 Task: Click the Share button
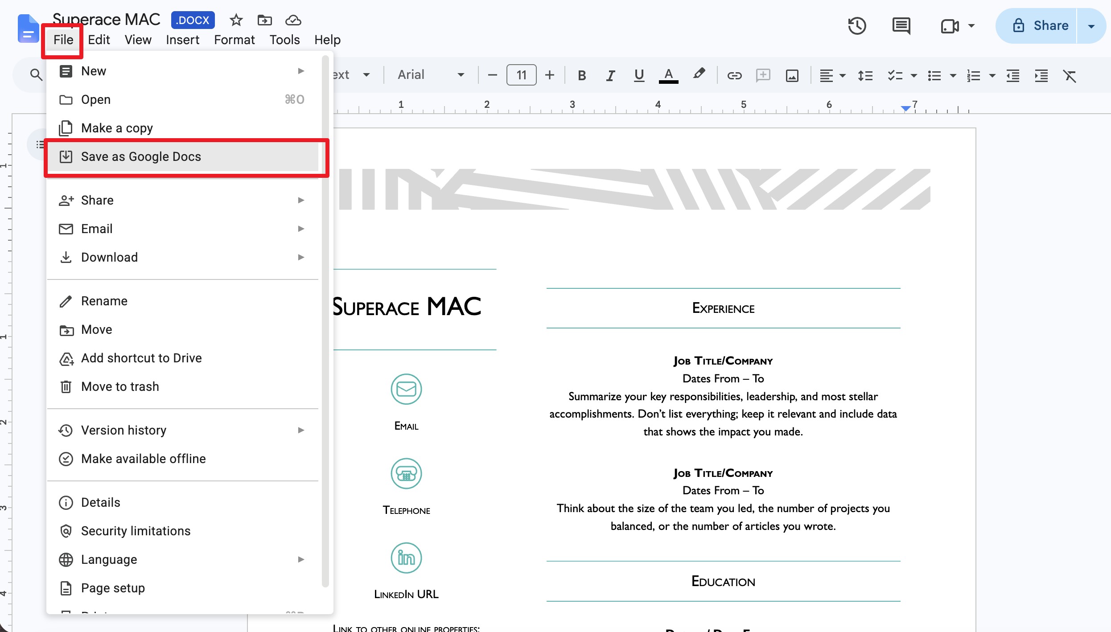pos(1037,26)
